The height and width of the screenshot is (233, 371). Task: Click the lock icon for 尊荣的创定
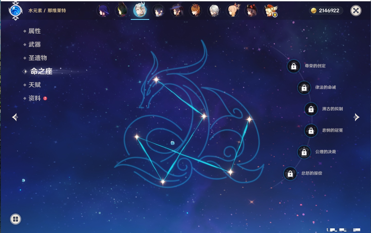294,66
